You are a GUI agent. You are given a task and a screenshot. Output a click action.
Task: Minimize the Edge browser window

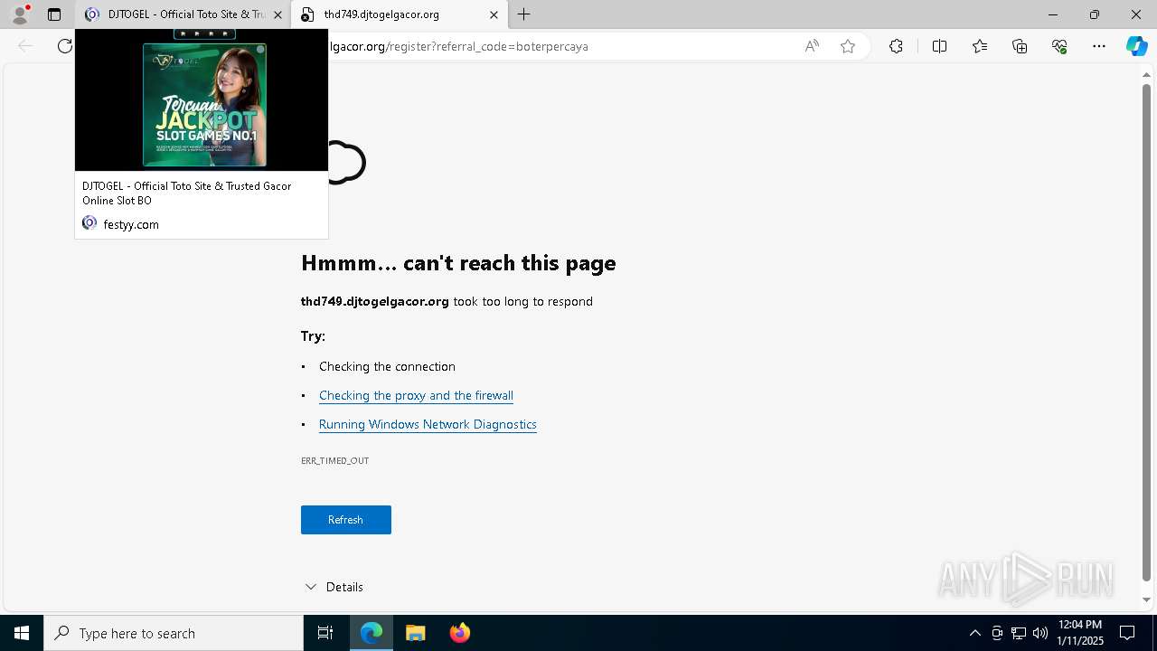click(x=1053, y=14)
